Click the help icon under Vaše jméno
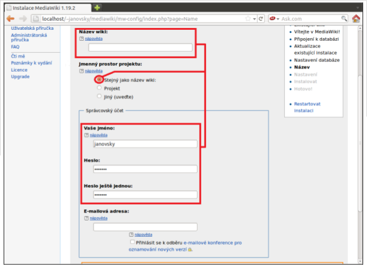Image resolution: width=368 pixels, height=269 pixels. click(x=86, y=135)
